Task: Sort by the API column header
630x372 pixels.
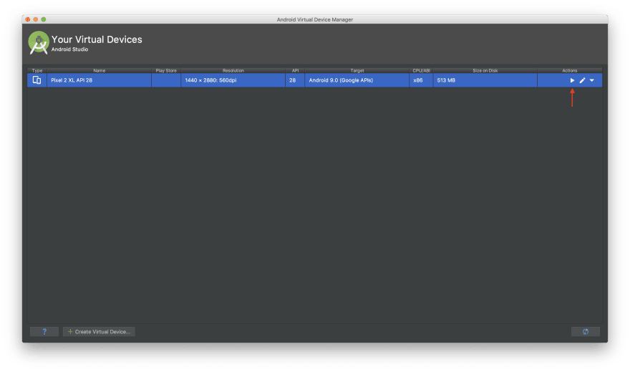Action: pos(295,70)
